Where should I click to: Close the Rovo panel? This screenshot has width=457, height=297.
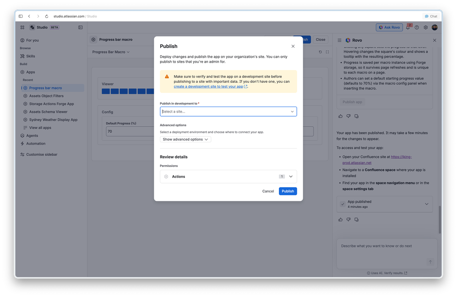pos(435,40)
